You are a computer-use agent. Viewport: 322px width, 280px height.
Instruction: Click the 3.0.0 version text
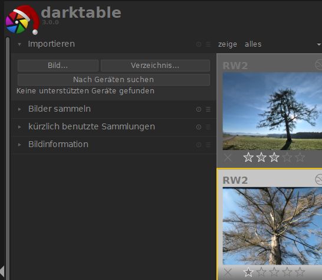[x=51, y=22]
